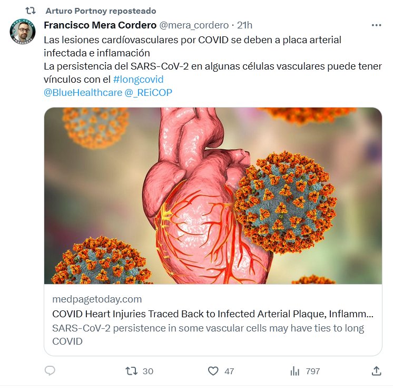Like the tweet with the heart icon

pos(213,371)
